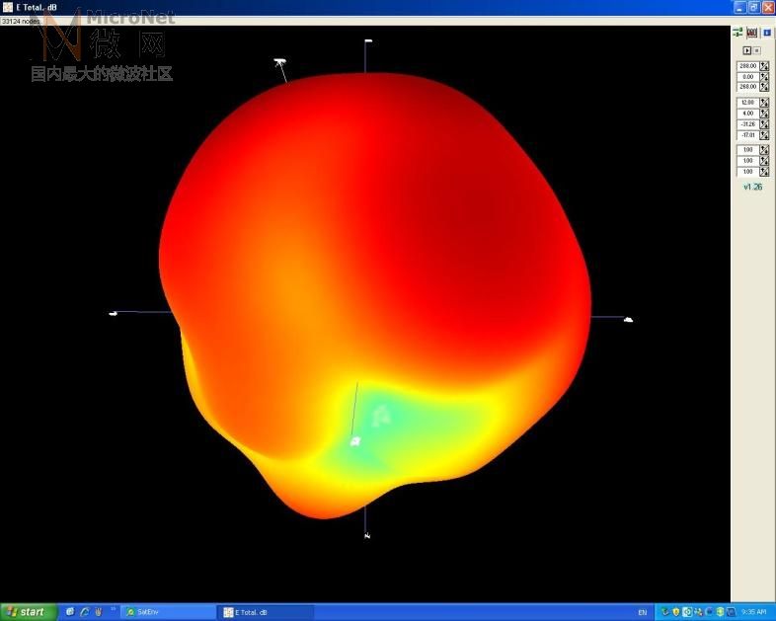
Task: Click the stepper beside the 288.00 field
Action: pos(764,66)
